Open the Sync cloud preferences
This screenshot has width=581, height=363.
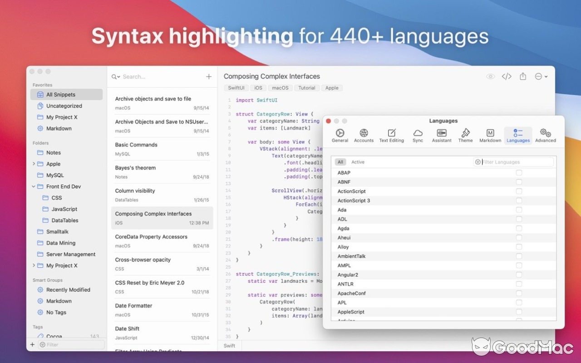pos(418,135)
